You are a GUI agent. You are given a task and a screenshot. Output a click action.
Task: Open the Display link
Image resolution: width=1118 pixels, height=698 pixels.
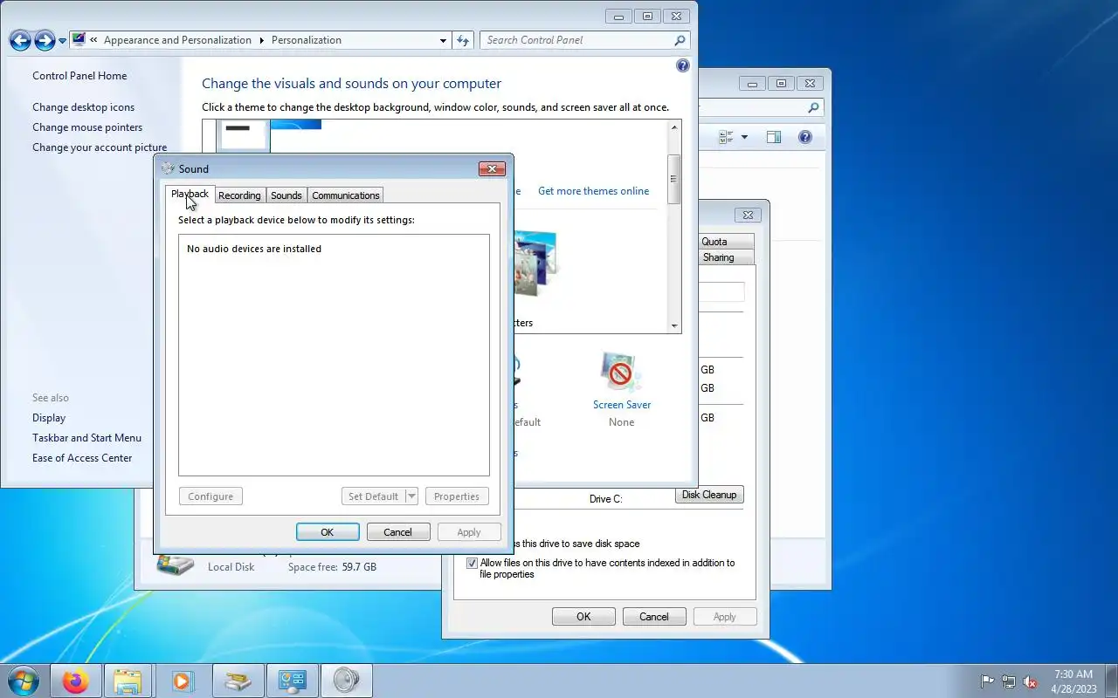coord(49,418)
